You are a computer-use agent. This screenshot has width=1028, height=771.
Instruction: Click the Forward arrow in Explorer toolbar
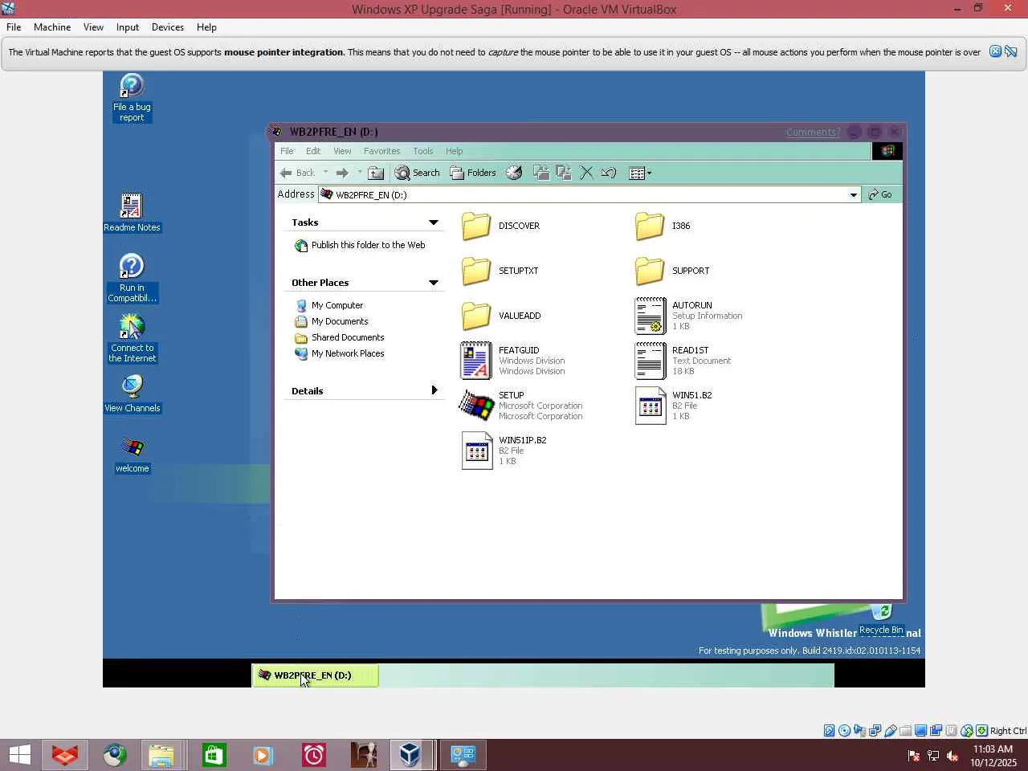(342, 173)
